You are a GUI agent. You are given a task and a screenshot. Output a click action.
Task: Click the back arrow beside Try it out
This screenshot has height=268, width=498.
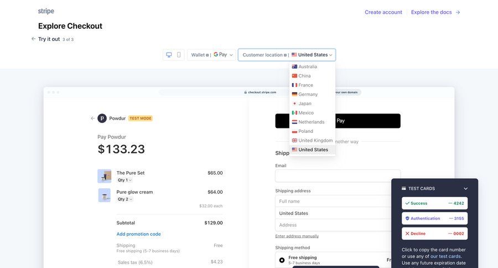(x=33, y=39)
